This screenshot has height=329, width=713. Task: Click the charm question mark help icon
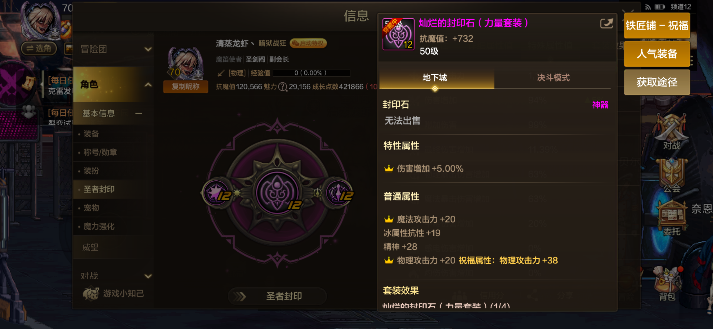click(x=282, y=87)
